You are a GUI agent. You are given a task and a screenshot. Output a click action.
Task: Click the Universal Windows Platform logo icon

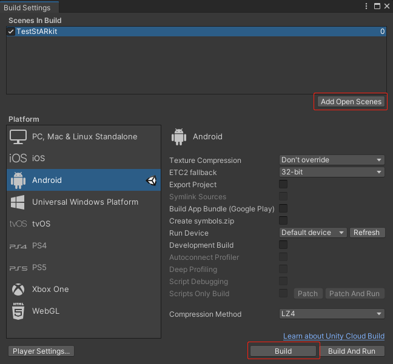point(18,202)
